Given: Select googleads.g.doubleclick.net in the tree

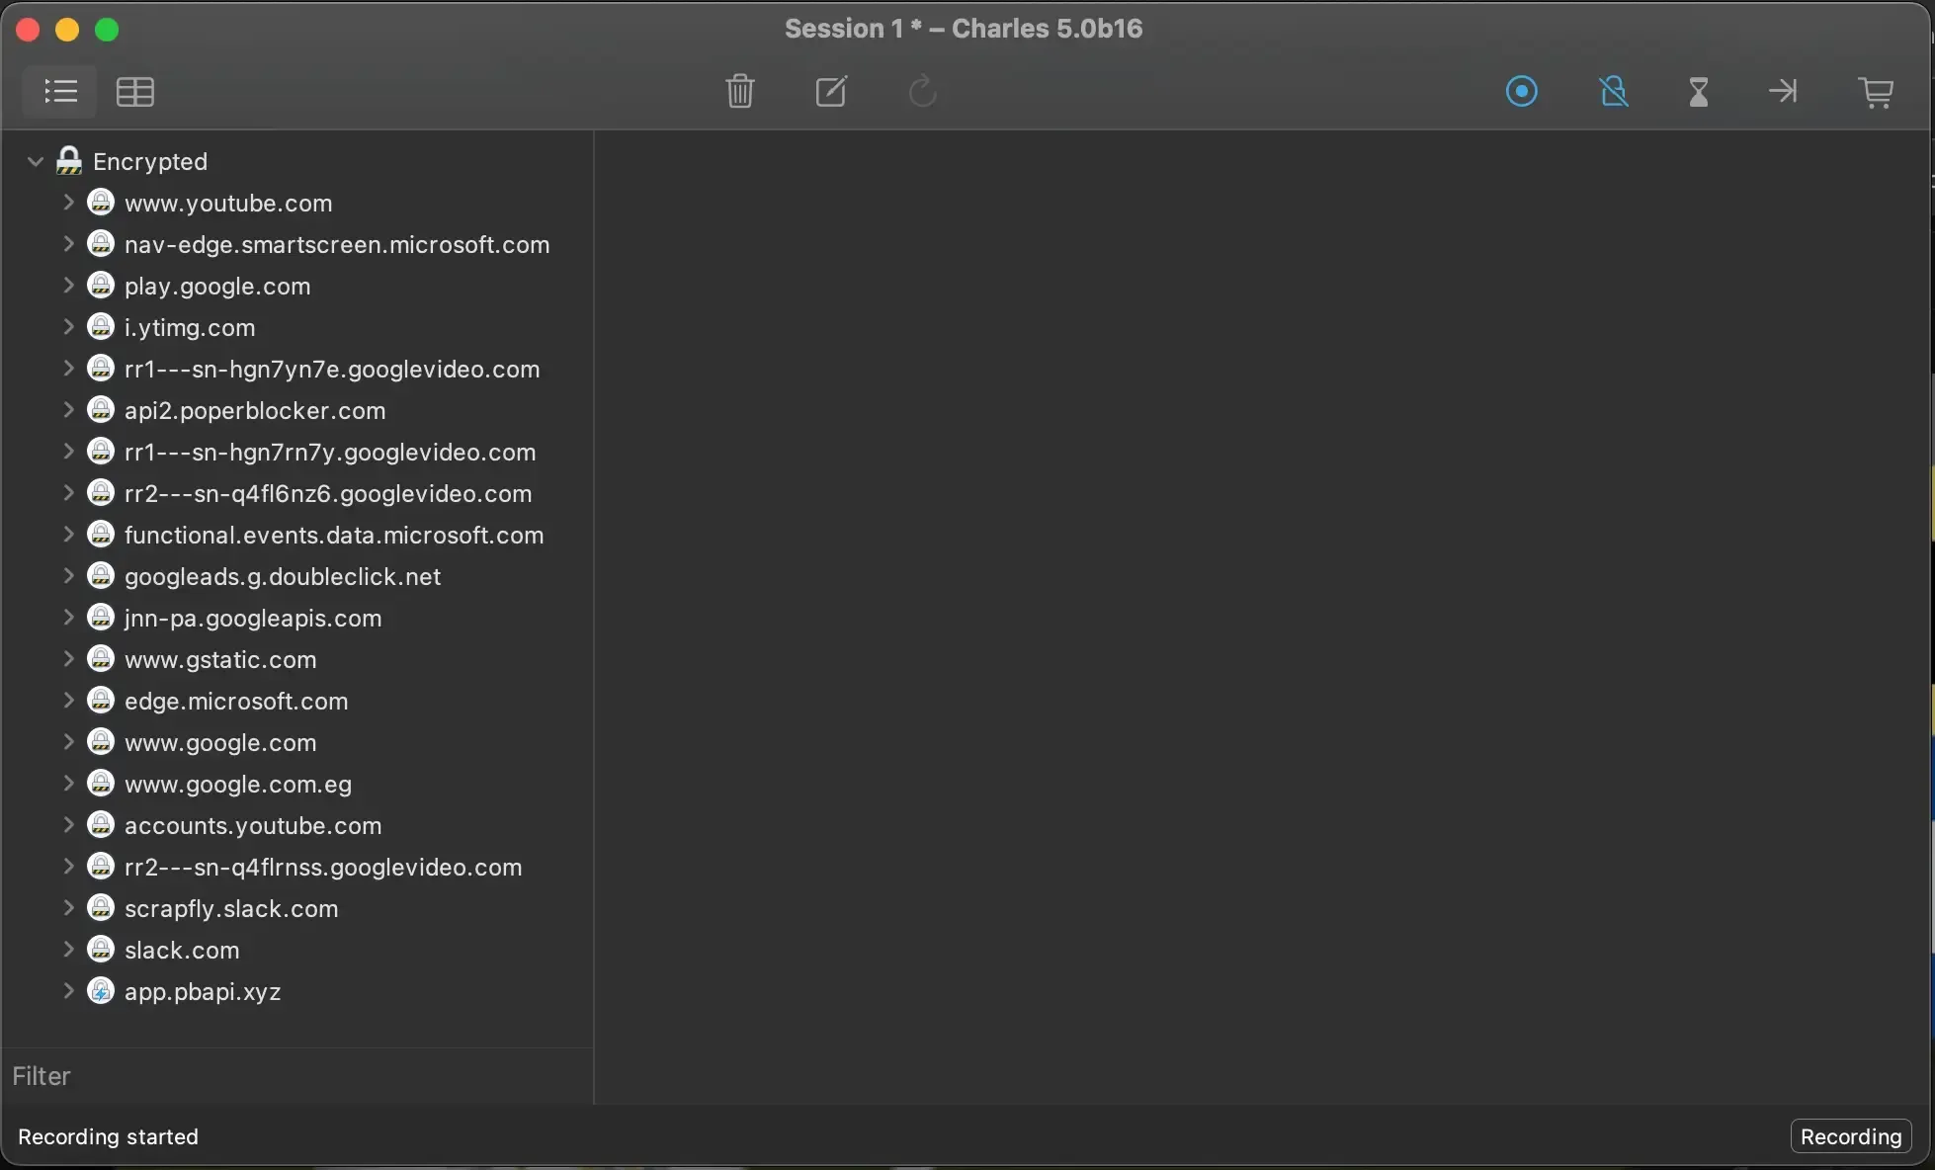Looking at the screenshot, I should pos(284,576).
